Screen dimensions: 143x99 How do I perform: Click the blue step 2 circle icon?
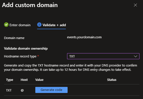(39, 25)
